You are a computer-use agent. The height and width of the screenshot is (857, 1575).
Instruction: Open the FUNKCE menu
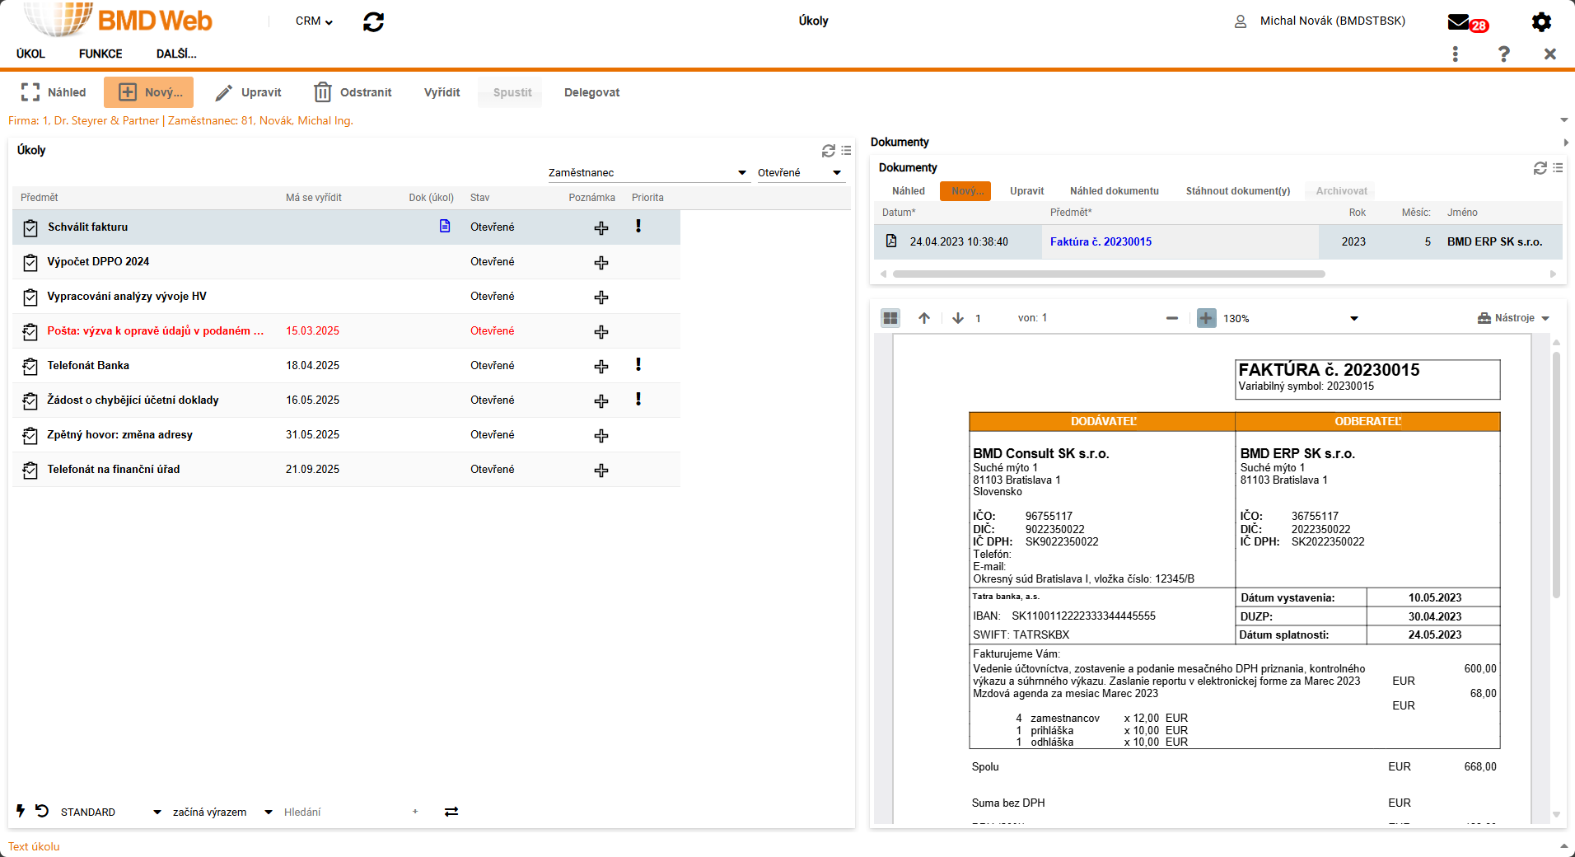pyautogui.click(x=100, y=54)
